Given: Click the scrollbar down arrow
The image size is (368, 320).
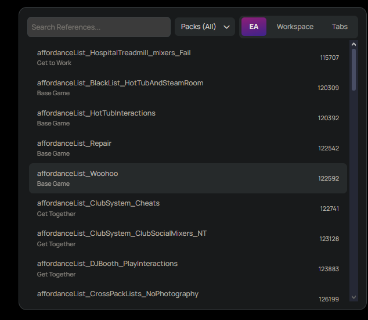Looking at the screenshot, I should 354,297.
